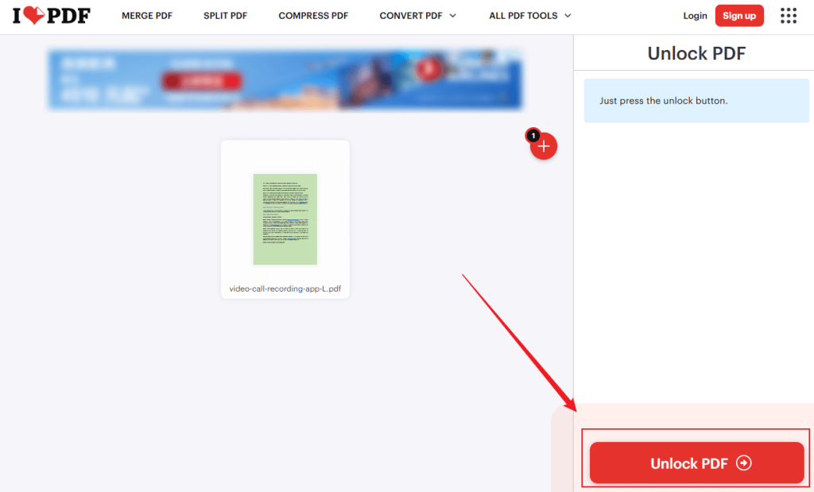This screenshot has width=814, height=492.
Task: Select the video-call-recording-app-L.pdf thumbnail
Action: pos(285,219)
